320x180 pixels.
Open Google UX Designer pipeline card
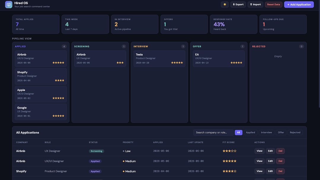point(41,112)
